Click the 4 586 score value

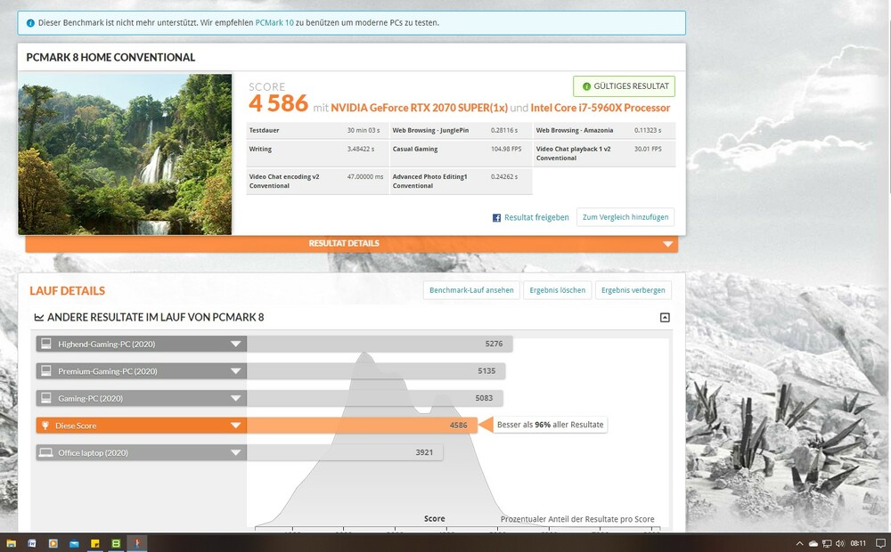pyautogui.click(x=278, y=104)
